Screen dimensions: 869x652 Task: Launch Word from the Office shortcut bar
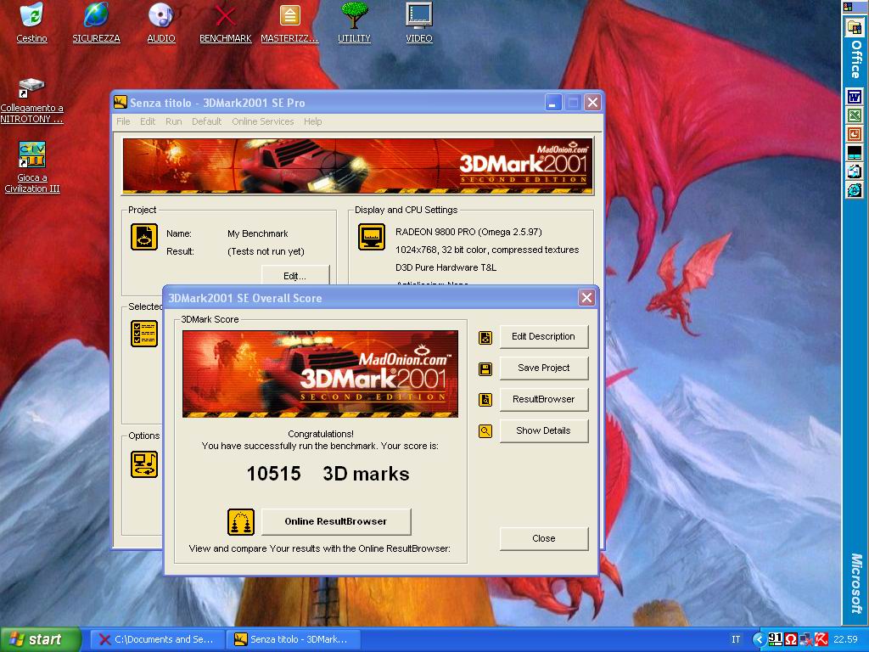pos(854,97)
